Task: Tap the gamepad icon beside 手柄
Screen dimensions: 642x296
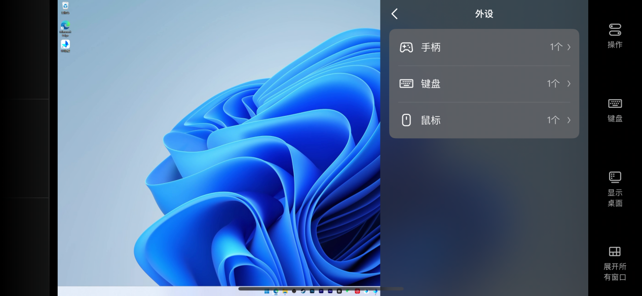Action: pos(406,47)
